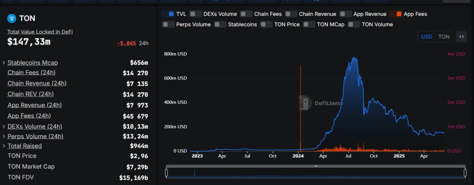The width and height of the screenshot is (474, 185).
Task: Click the $656m stablecoins value
Action: (139, 63)
